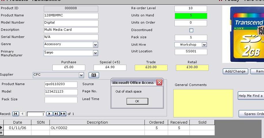Click the OLY0002 description cell

click(97, 128)
